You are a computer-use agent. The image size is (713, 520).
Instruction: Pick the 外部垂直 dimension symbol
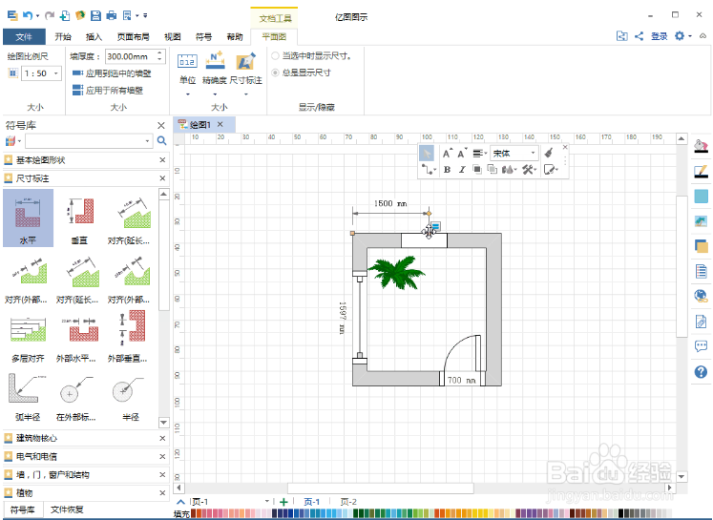click(x=128, y=336)
